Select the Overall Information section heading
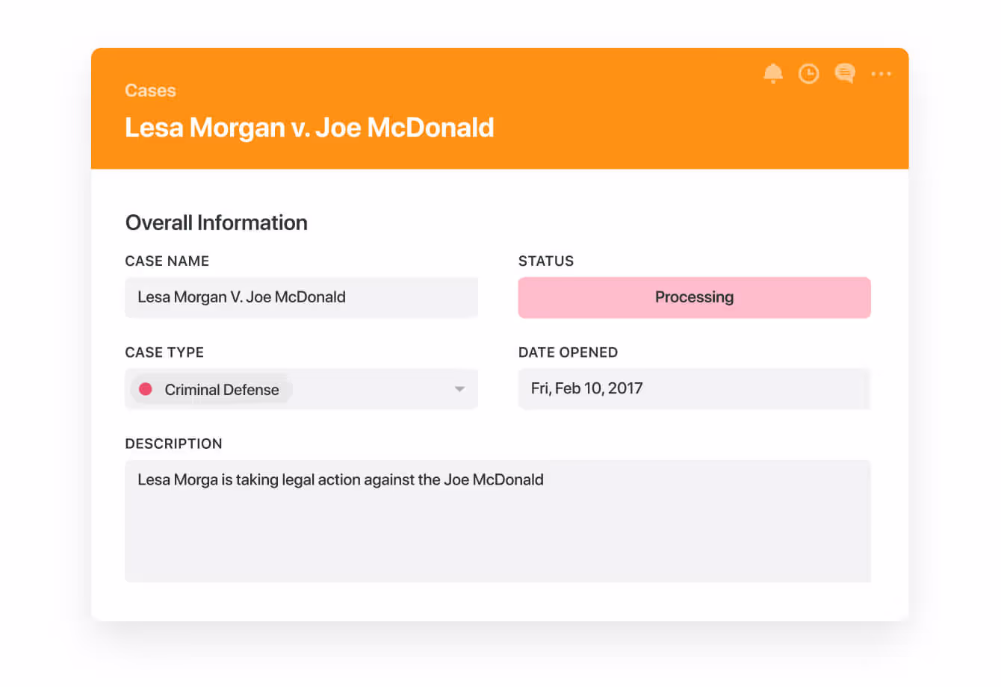This screenshot has height=687, width=1001. click(216, 223)
